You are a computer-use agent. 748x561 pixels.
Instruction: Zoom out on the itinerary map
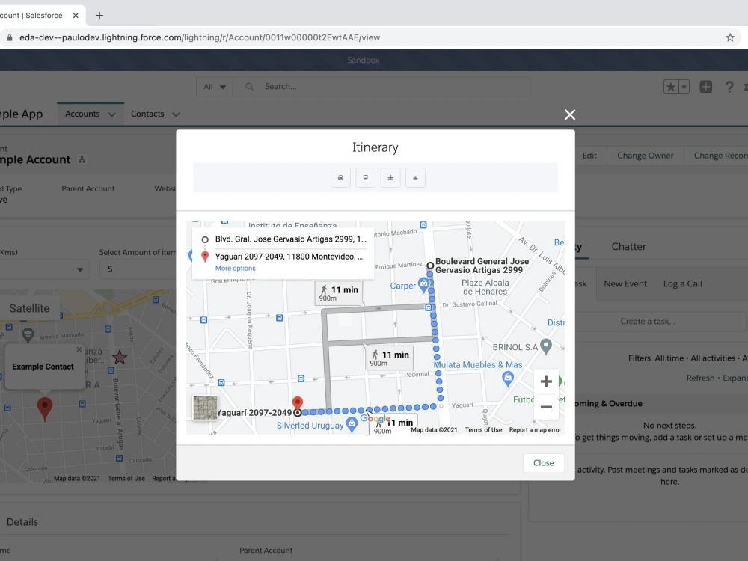click(546, 407)
